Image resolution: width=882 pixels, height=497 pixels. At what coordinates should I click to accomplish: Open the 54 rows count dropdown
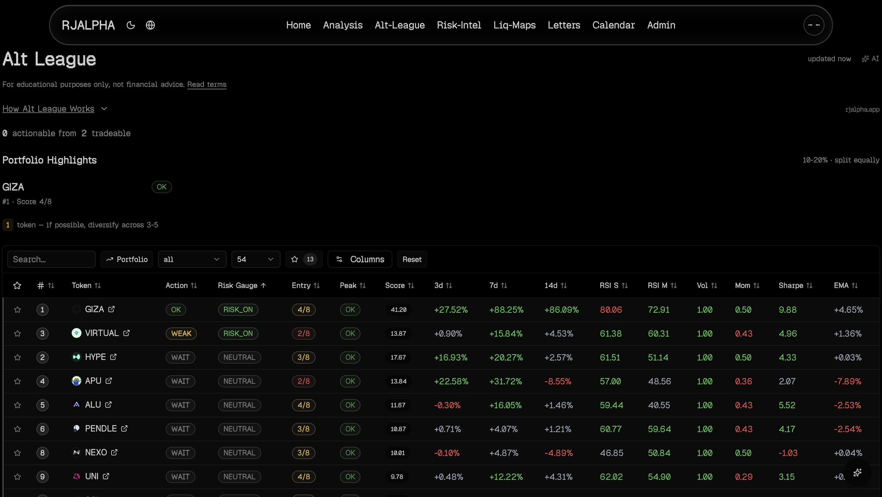click(x=255, y=259)
